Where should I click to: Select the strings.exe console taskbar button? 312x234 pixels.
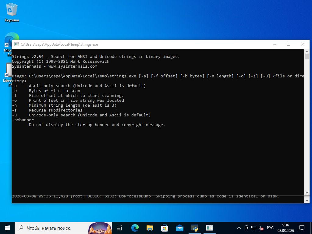click(209, 228)
